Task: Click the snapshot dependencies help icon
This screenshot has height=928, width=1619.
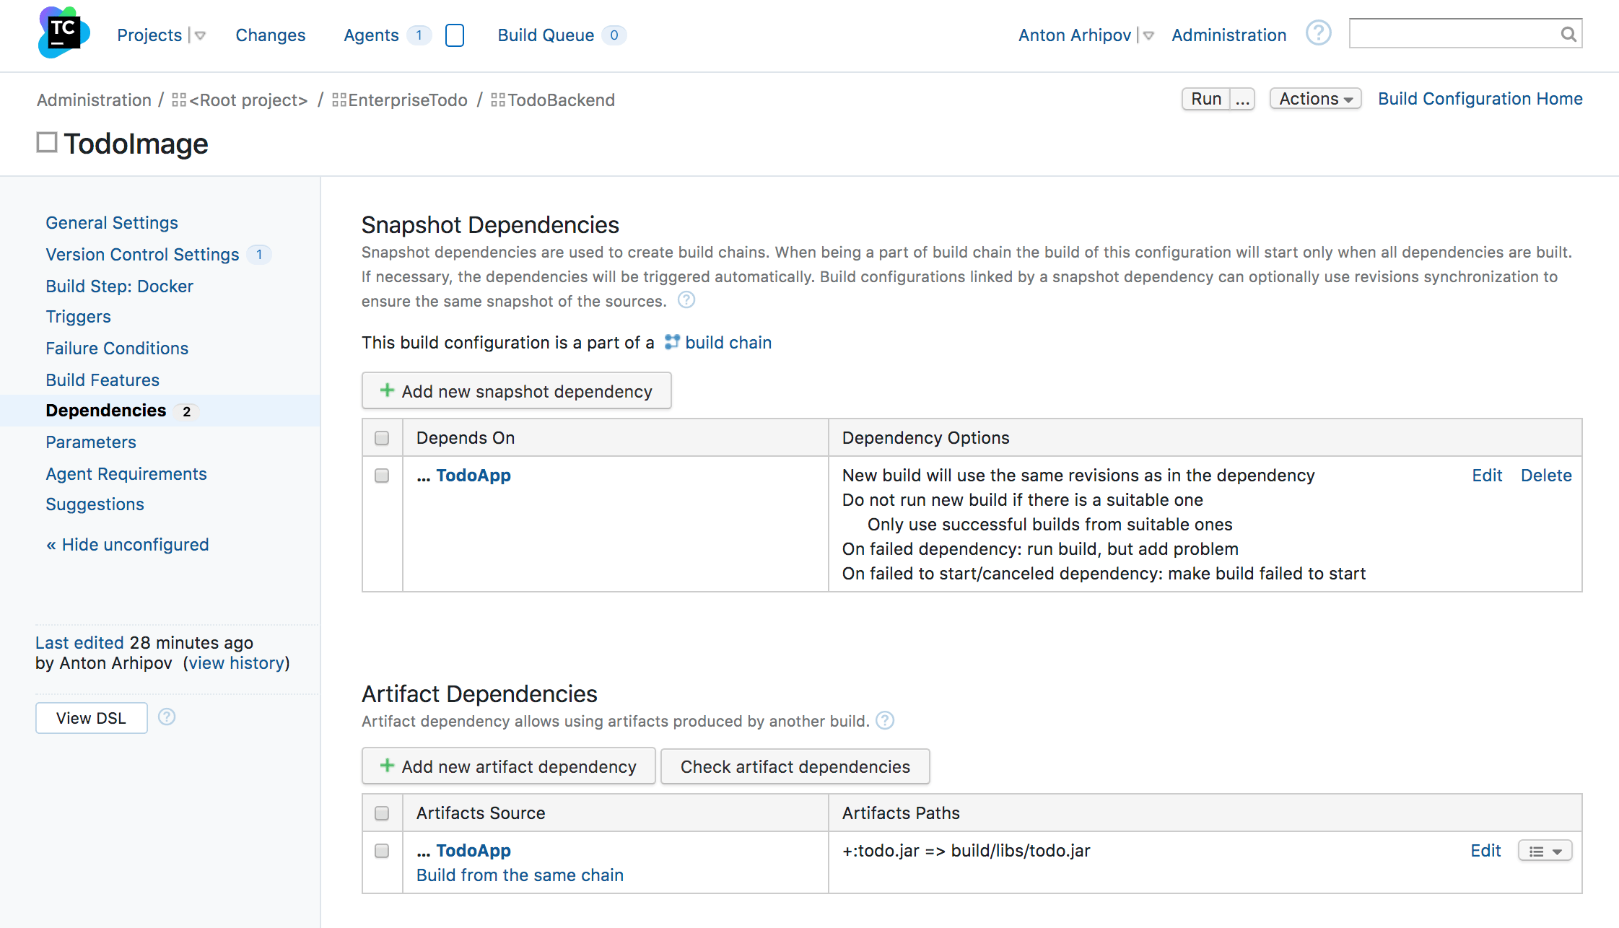Action: pos(686,300)
